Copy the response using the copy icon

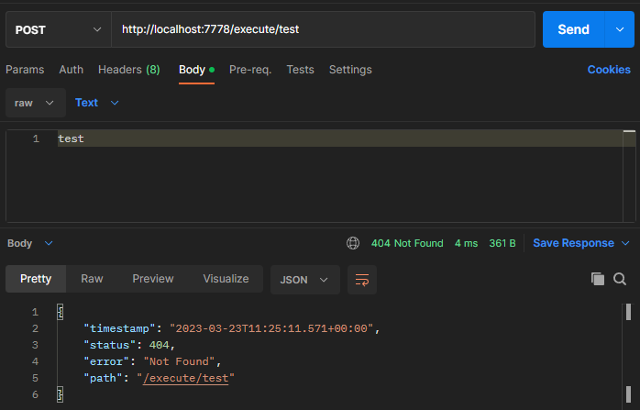tap(598, 279)
